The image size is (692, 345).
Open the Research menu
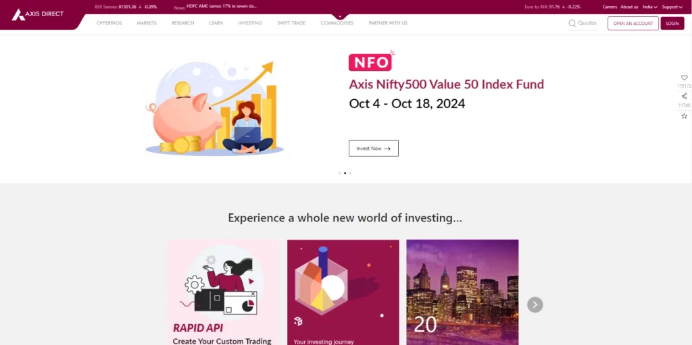point(182,23)
